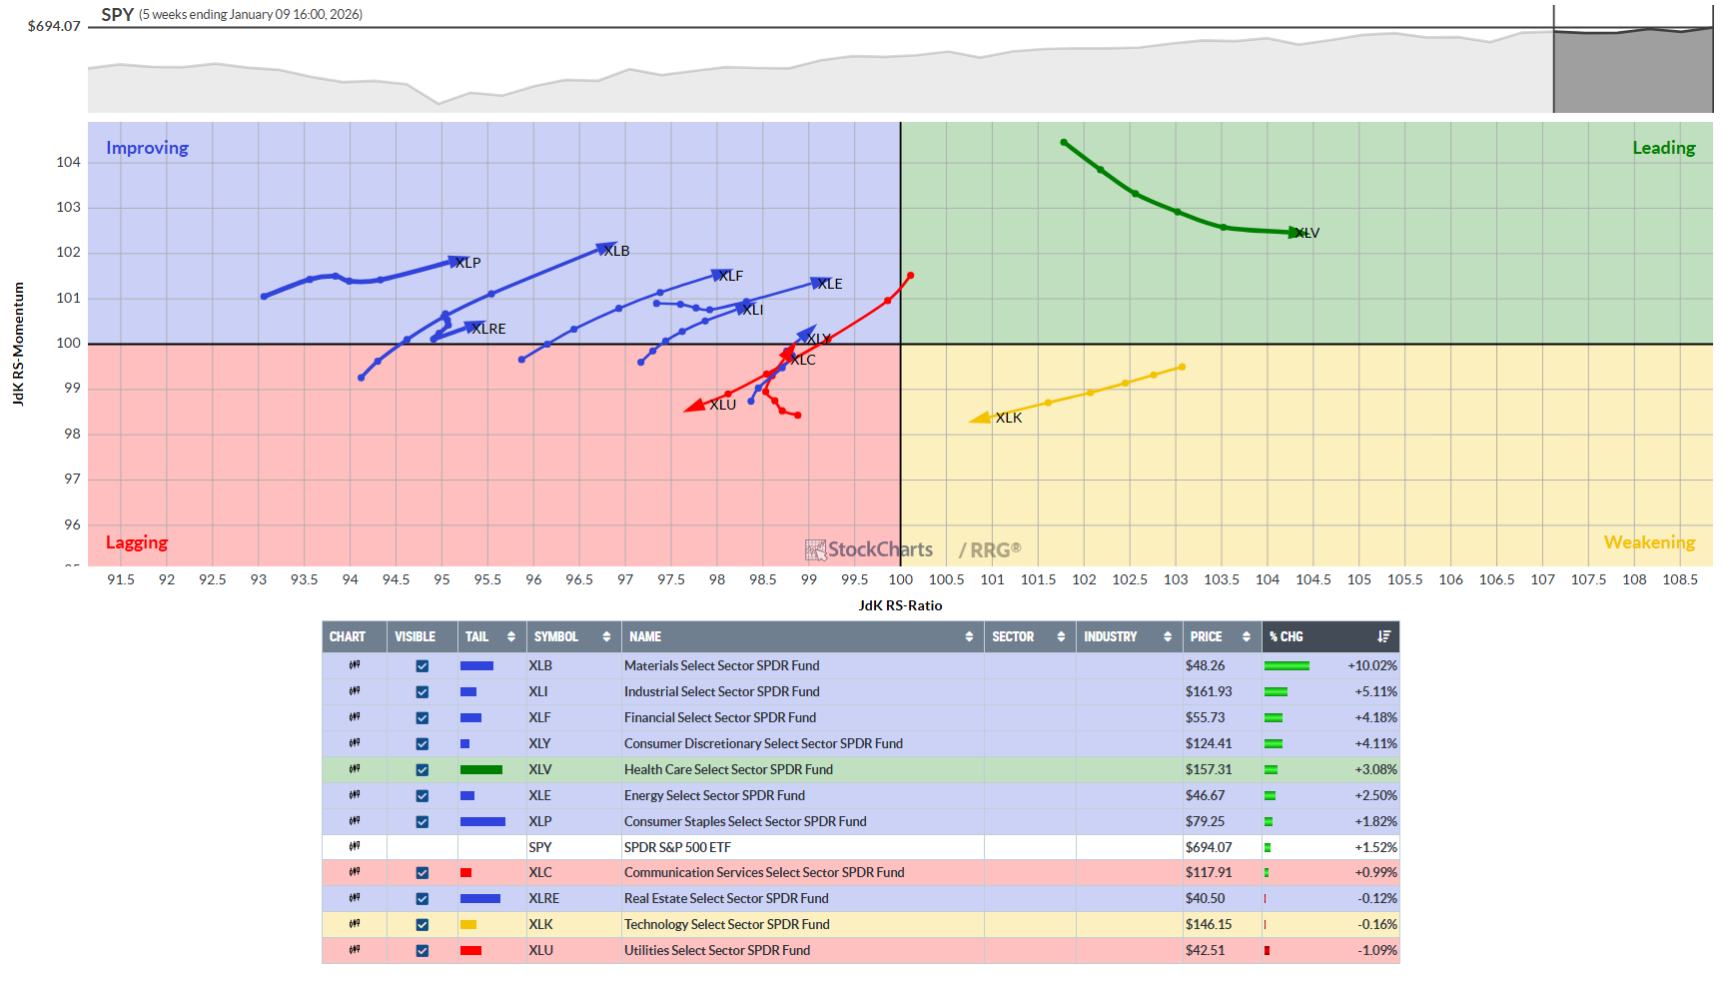Click the yellow XLK tail swatch
Image resolution: width=1727 pixels, height=984 pixels.
coord(468,925)
